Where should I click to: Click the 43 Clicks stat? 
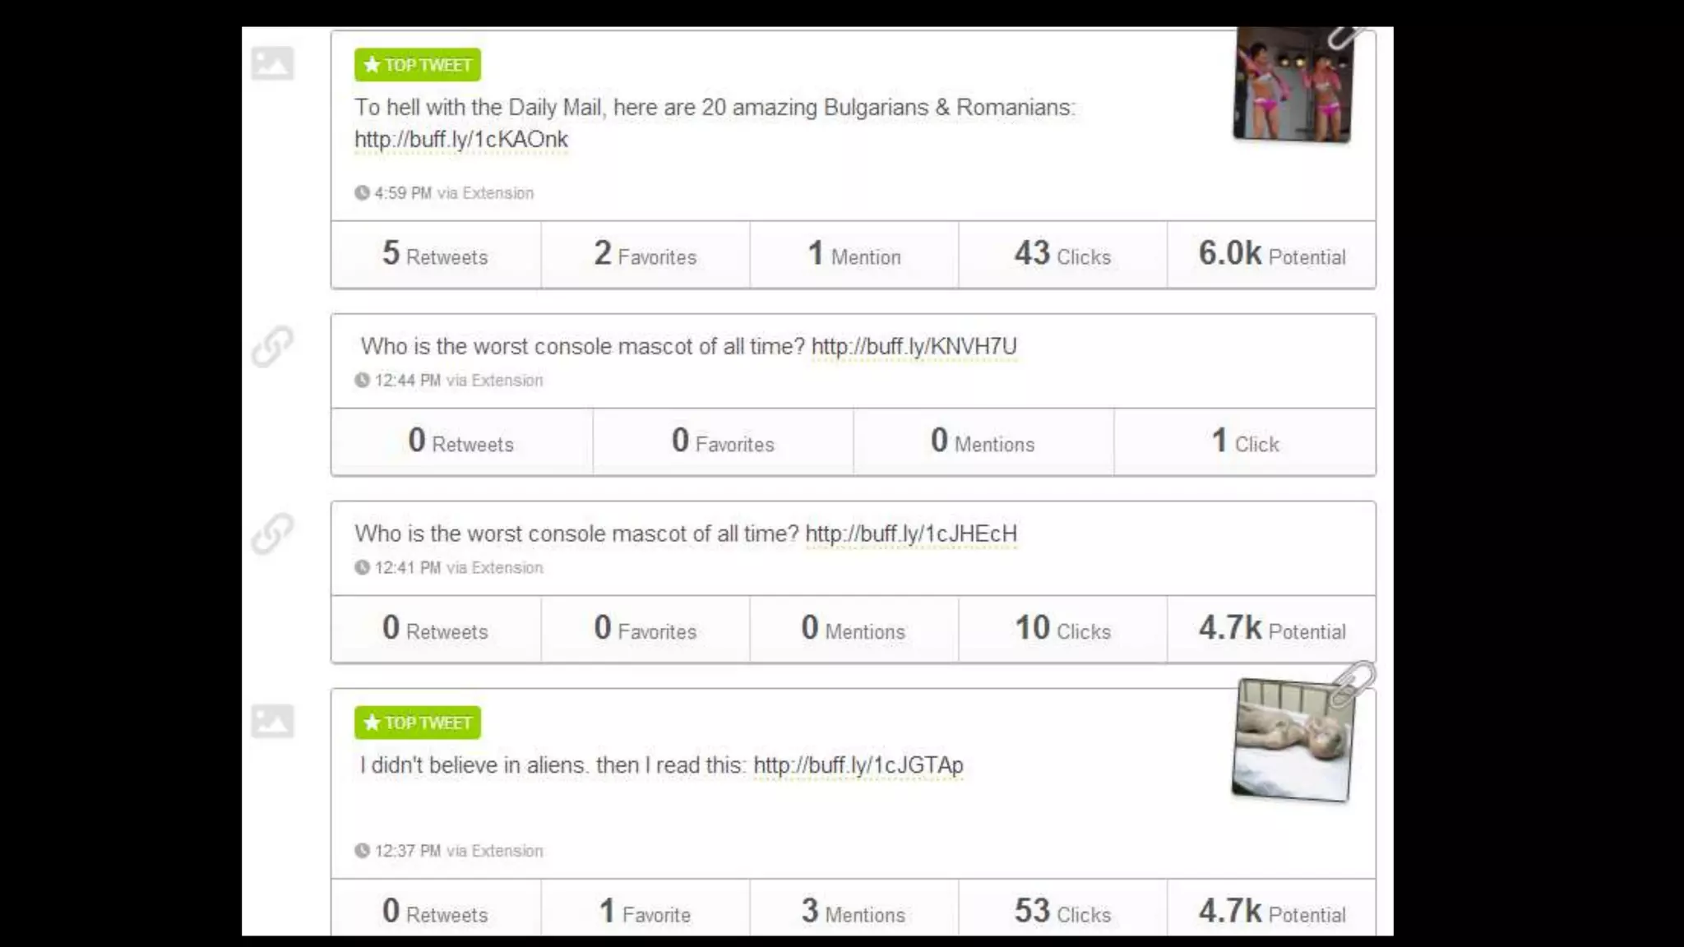click(x=1062, y=255)
